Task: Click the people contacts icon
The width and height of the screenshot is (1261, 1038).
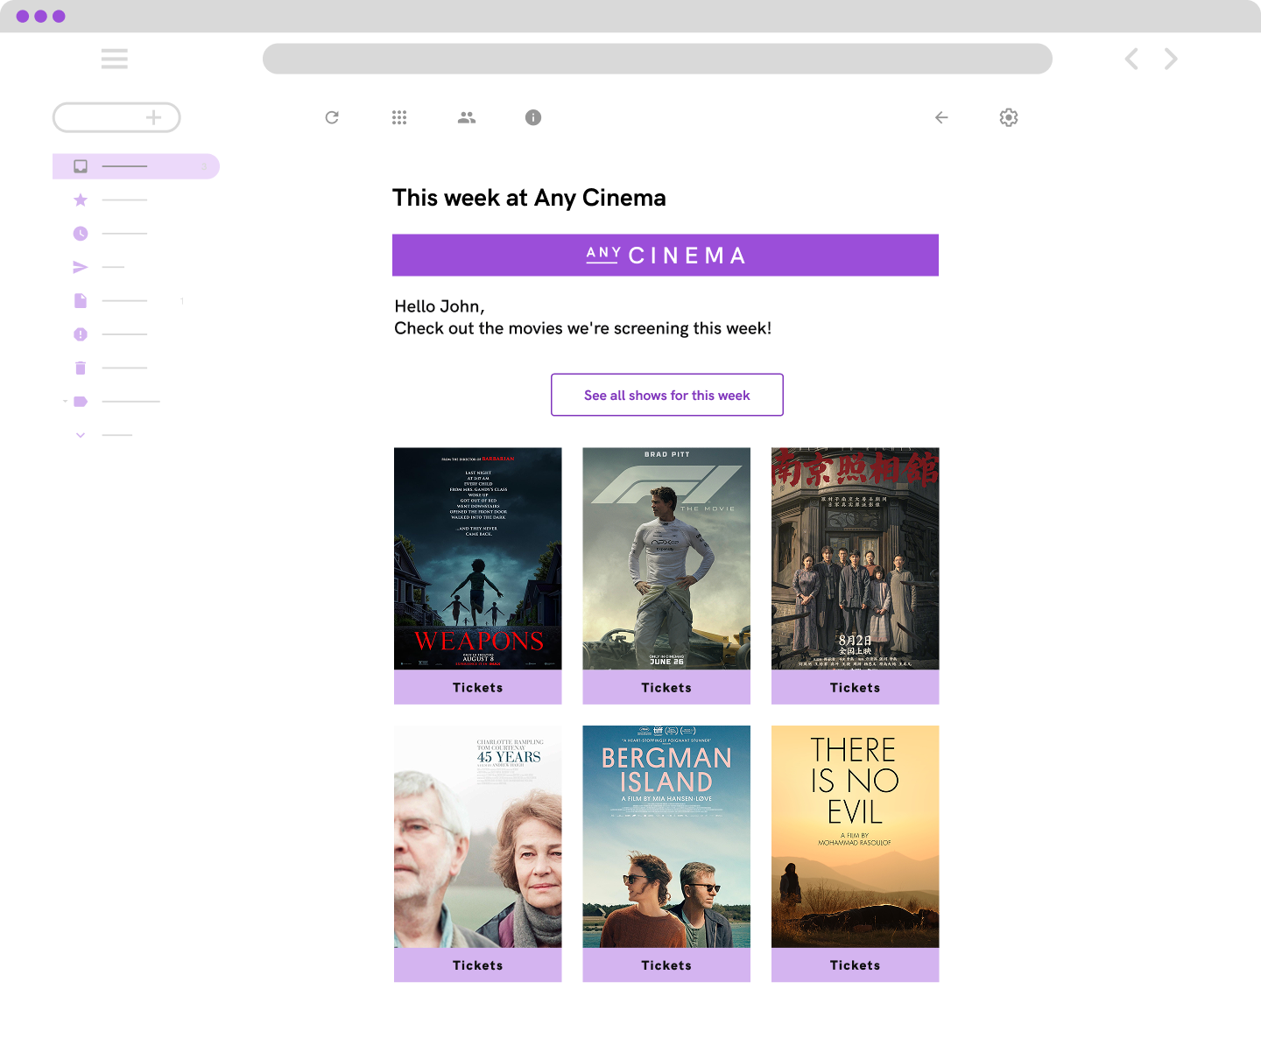Action: tap(467, 117)
